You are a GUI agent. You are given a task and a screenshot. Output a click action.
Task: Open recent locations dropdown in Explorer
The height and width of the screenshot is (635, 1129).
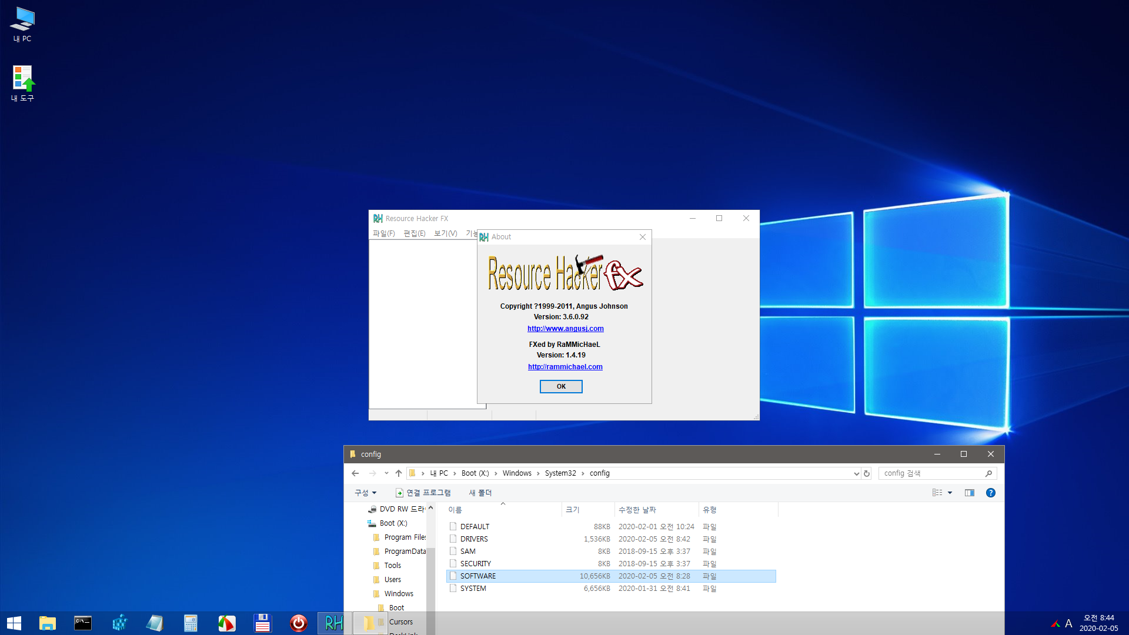(386, 473)
